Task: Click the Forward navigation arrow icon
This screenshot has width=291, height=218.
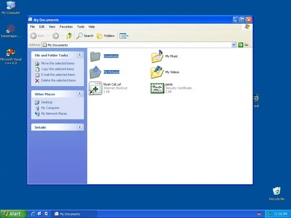Action: [x=55, y=36]
